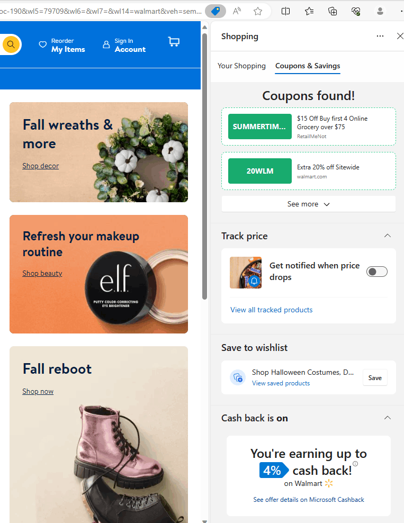Collapse the Cash back section
The image size is (404, 523).
click(387, 418)
